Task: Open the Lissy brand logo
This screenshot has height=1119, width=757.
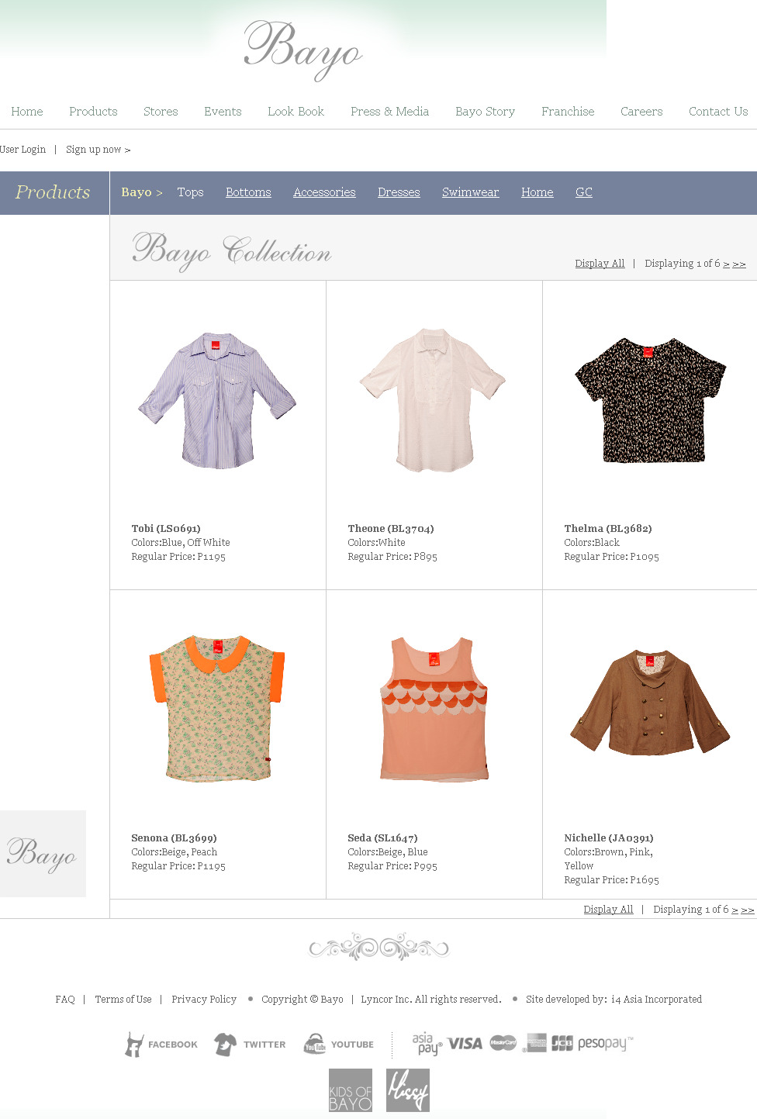Action: pos(408,1090)
